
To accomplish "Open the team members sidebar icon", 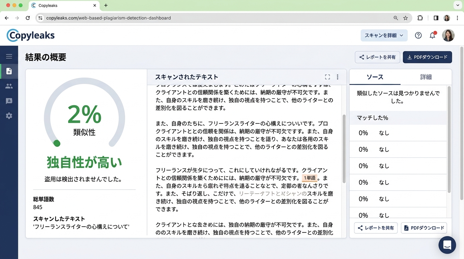I will click(x=9, y=86).
